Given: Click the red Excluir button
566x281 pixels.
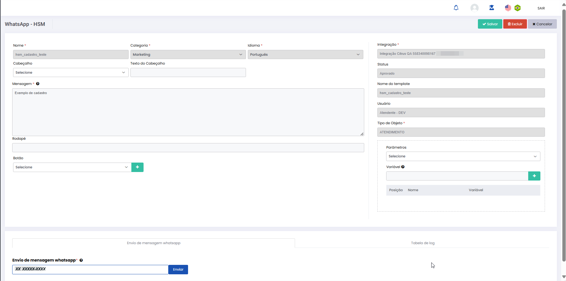Looking at the screenshot, I should [x=515, y=24].
